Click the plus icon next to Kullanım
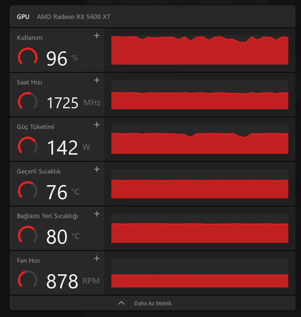The image size is (301, 317). 96,36
